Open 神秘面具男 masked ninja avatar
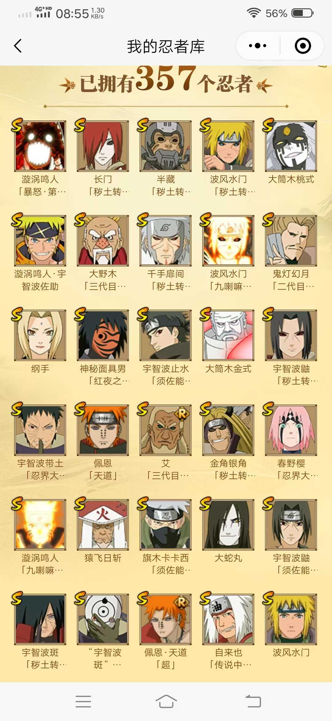Image resolution: width=332 pixels, height=721 pixels. pos(103,335)
